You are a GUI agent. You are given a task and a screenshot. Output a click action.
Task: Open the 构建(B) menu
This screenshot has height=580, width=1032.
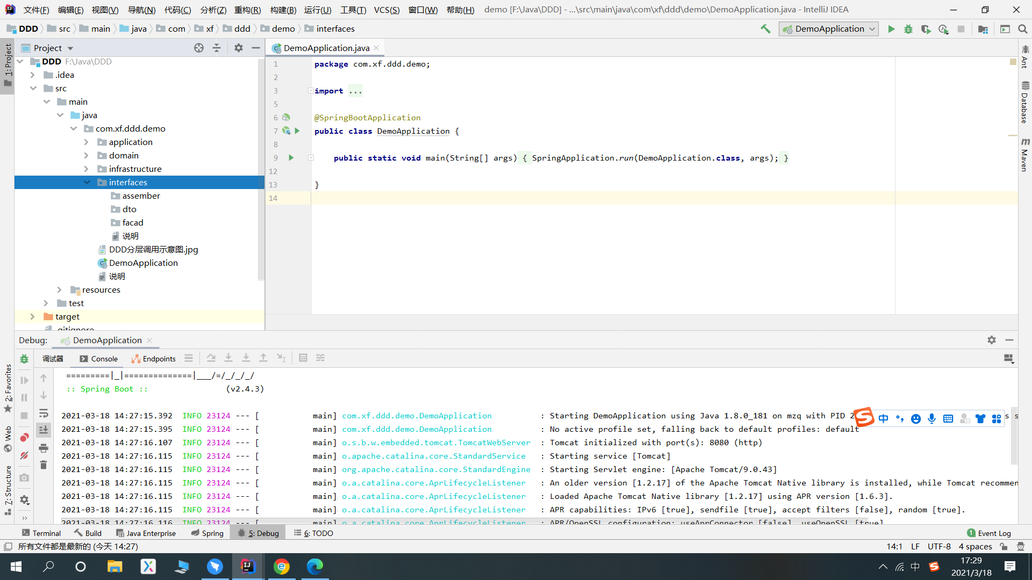tap(283, 10)
